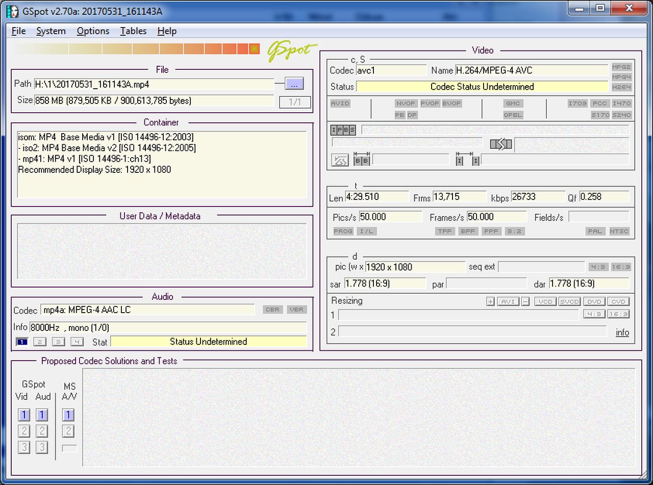Viewport: 653px width, 485px height.
Task: Click GSpot Vid test 2 button
Action: 23,431
